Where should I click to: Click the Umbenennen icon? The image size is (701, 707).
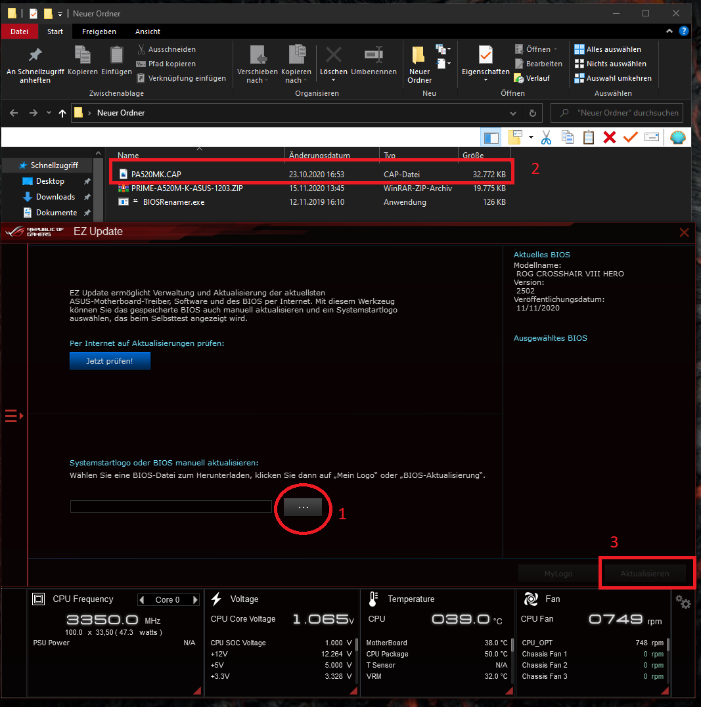point(374,61)
